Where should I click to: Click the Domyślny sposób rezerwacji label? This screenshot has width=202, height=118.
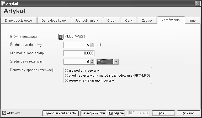[32, 70]
